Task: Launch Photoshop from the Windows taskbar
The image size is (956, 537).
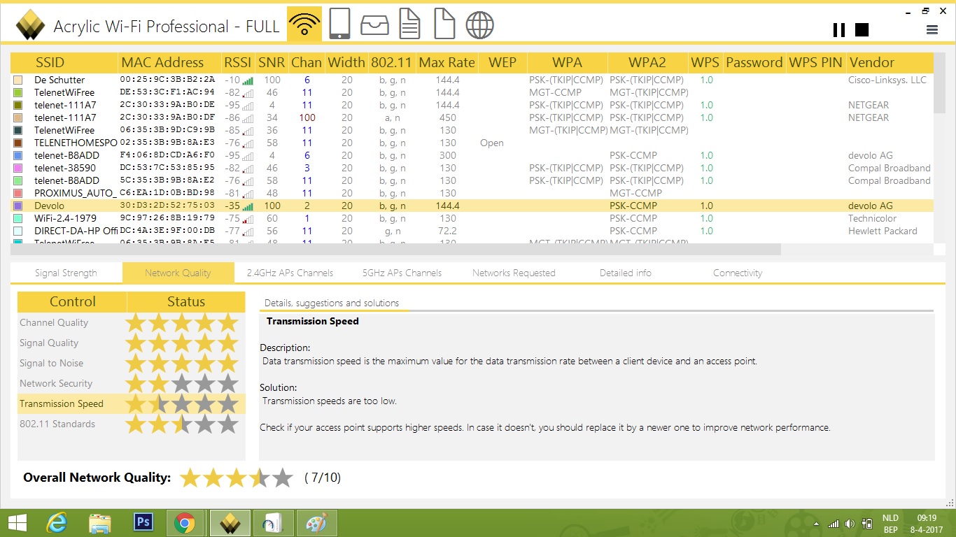Action: click(143, 522)
